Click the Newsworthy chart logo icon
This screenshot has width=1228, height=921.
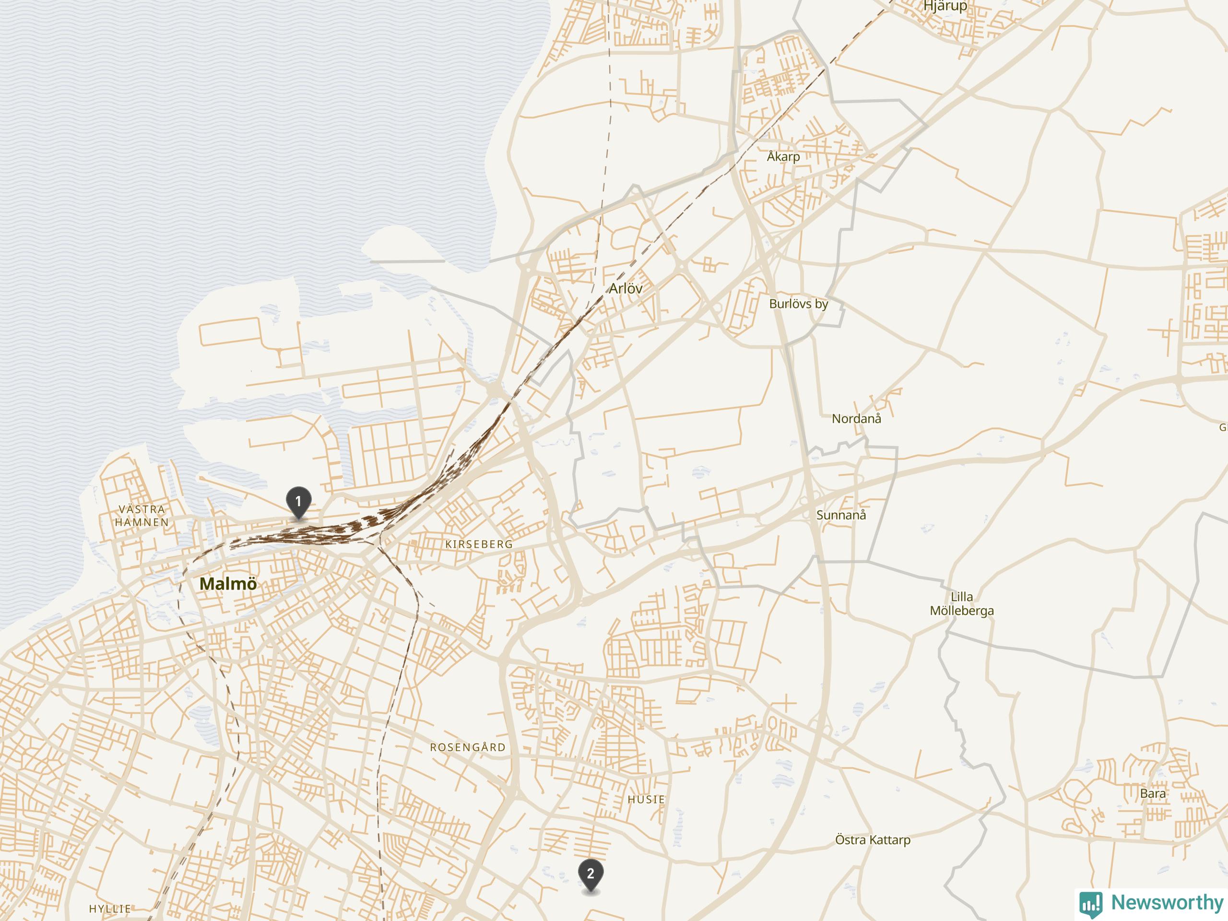pyautogui.click(x=1091, y=904)
